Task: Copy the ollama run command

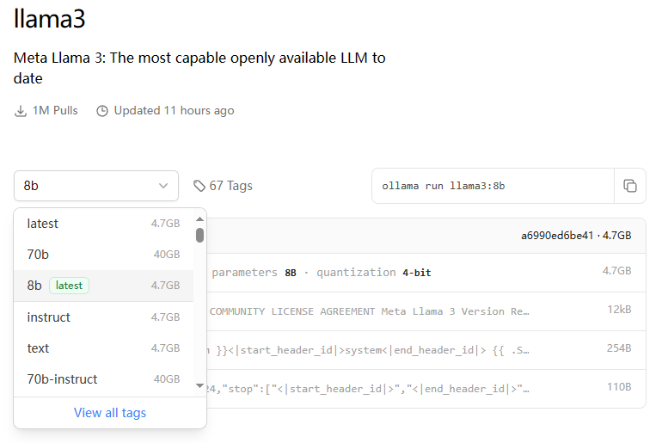Action: click(x=629, y=186)
